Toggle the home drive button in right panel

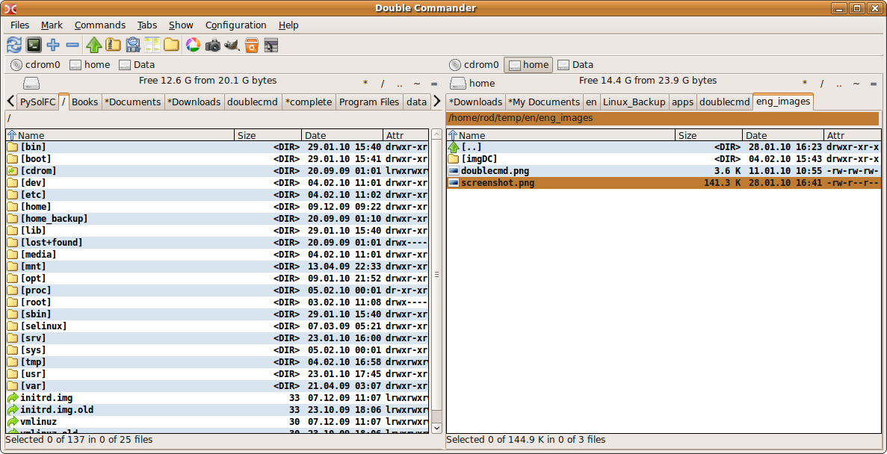pyautogui.click(x=528, y=65)
